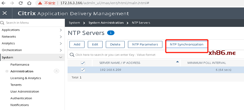The height and width of the screenshot is (110, 244).
Task: Click the star icon beside Administration
Action: tap(7, 71)
